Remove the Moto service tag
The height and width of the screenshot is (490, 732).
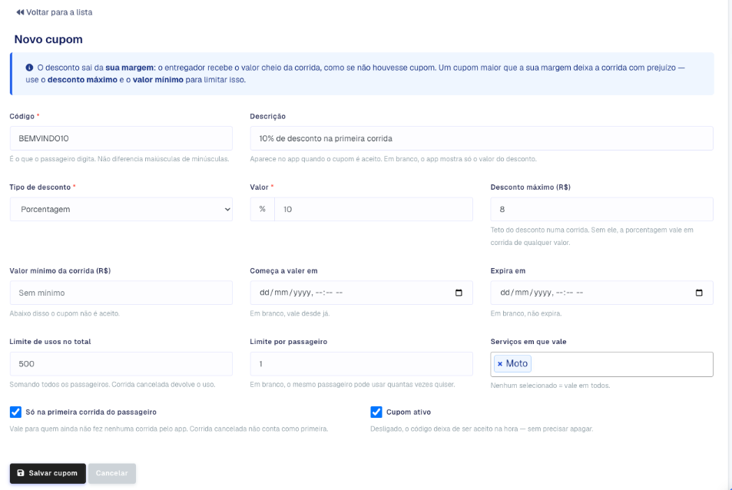point(500,364)
